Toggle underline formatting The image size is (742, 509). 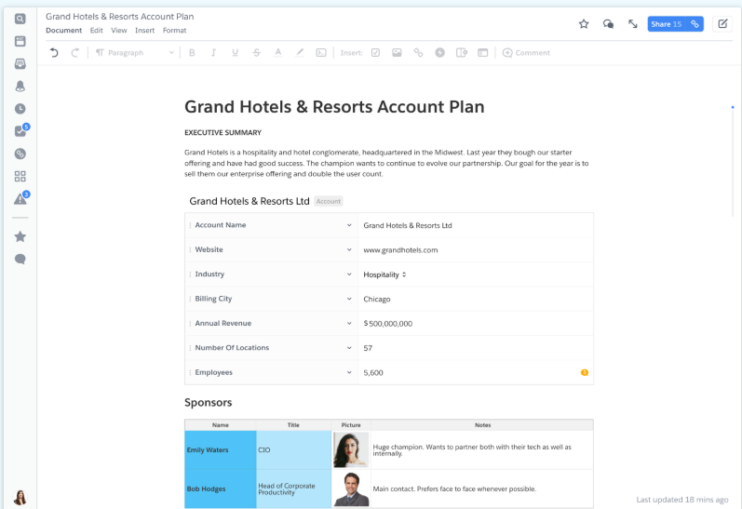pyautogui.click(x=235, y=52)
